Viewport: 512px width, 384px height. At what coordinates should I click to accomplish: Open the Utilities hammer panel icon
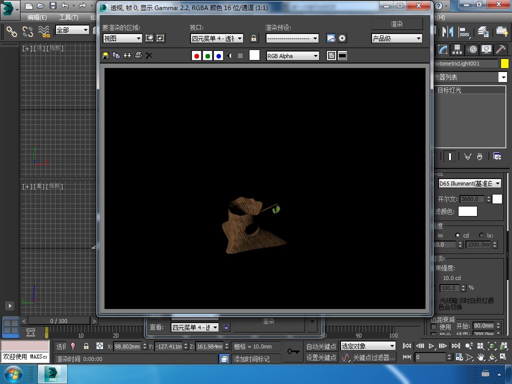(x=500, y=49)
